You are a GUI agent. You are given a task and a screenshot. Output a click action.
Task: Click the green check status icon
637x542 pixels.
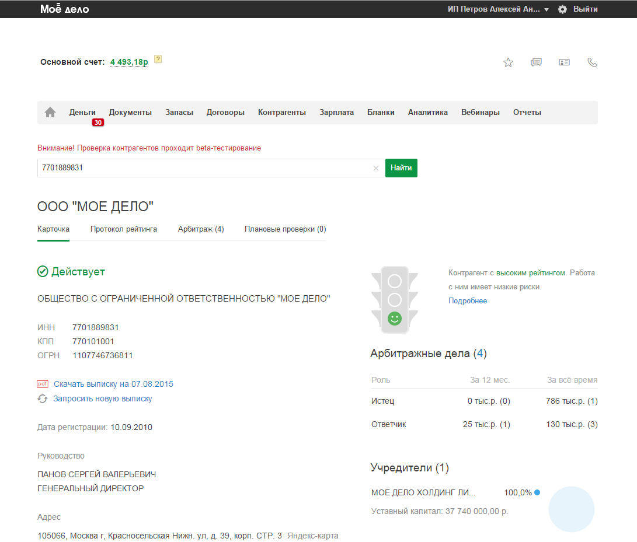point(43,271)
